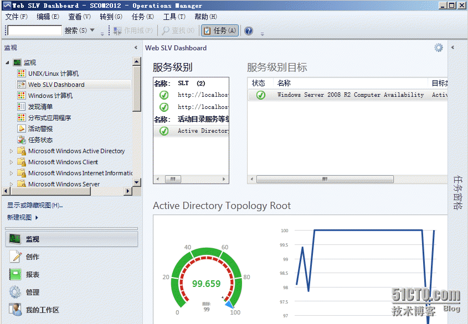Click the 管理 administration gear icon
Image resolution: width=468 pixels, height=324 pixels.
[15, 292]
